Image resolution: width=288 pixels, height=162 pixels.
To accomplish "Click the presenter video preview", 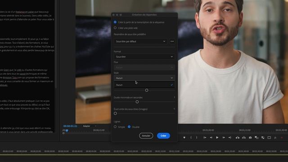I will point(233,62).
